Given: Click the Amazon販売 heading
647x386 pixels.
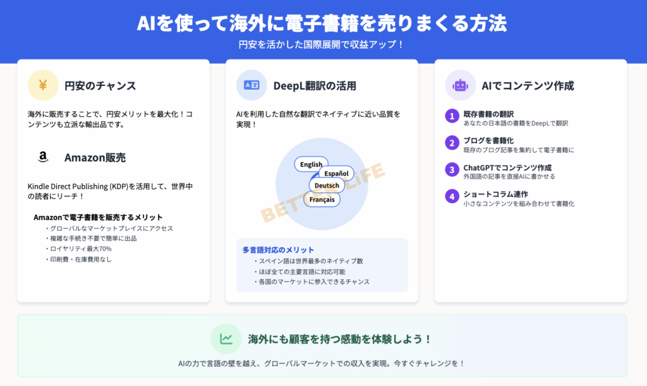Looking at the screenshot, I should [x=94, y=158].
